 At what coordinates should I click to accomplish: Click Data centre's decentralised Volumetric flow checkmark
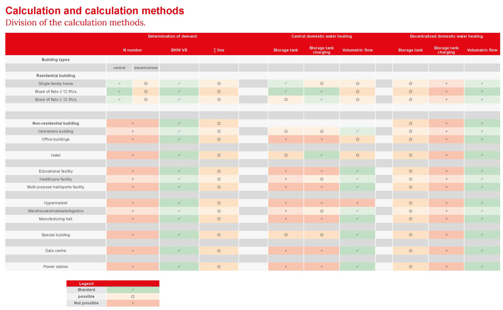(x=482, y=251)
